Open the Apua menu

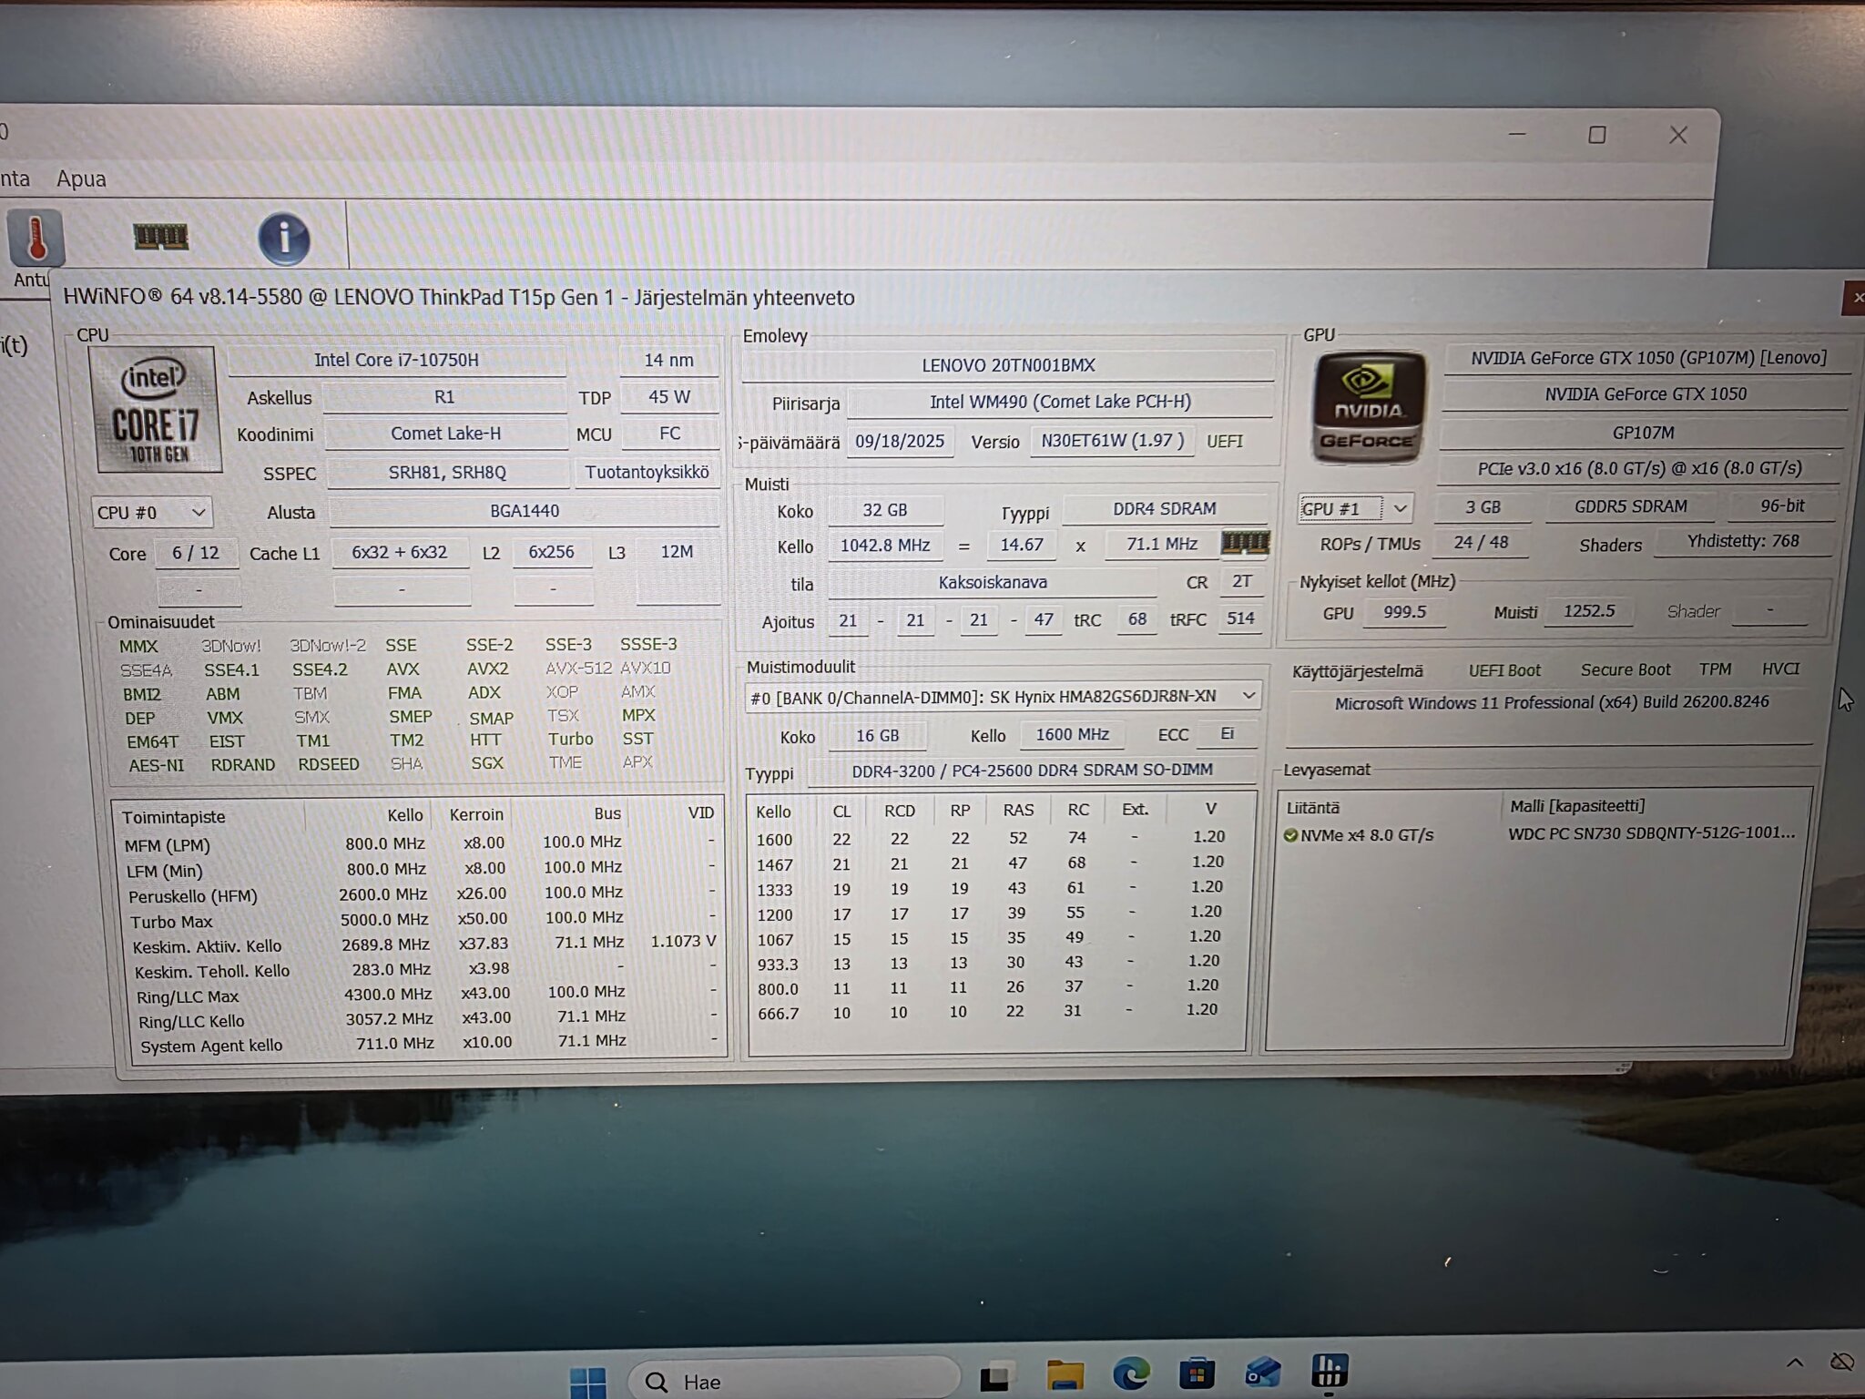[81, 179]
